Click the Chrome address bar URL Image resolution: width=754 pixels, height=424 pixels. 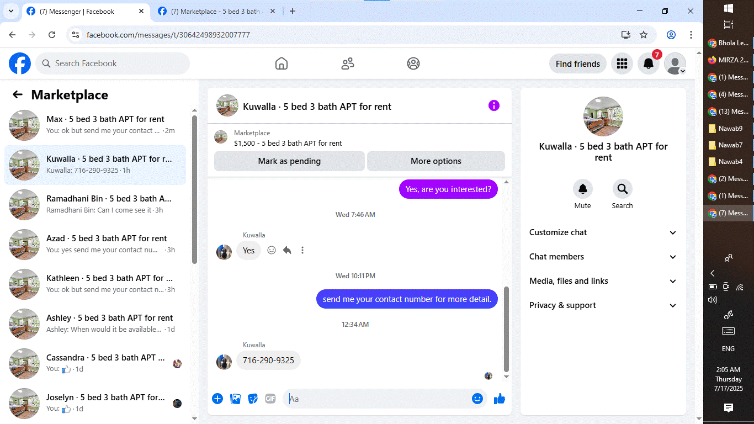(168, 35)
